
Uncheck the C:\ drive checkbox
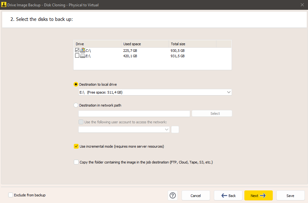pos(77,50)
